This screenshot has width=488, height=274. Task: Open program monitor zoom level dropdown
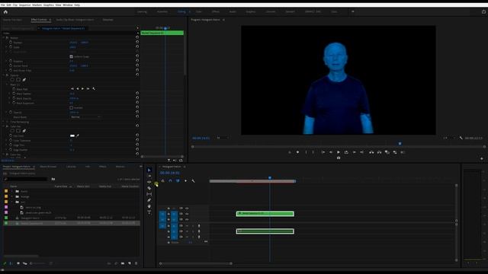pyautogui.click(x=222, y=138)
